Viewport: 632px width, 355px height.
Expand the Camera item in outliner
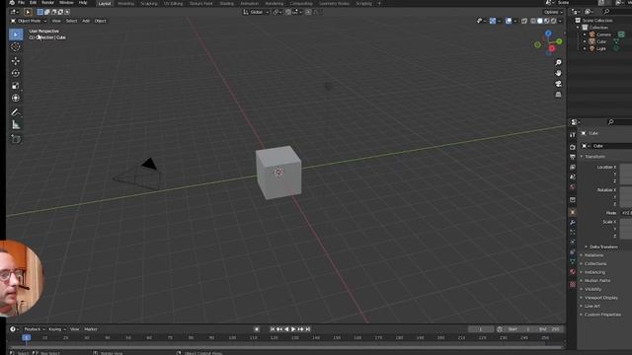[x=585, y=35]
